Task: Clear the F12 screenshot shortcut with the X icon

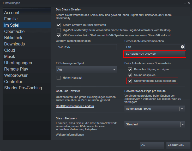Action: pos(182,47)
